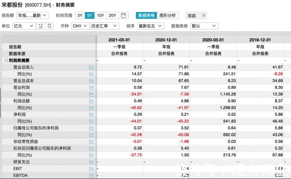This screenshot has width=291, height=179.
Task: Click the 692.02 value cell
Action: (229, 135)
